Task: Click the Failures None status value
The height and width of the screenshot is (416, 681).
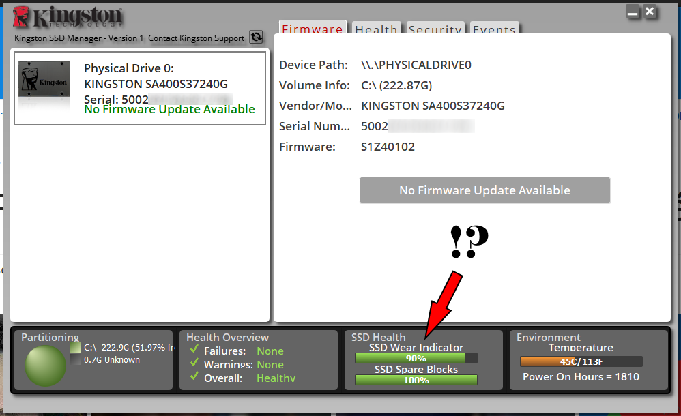Action: point(270,351)
